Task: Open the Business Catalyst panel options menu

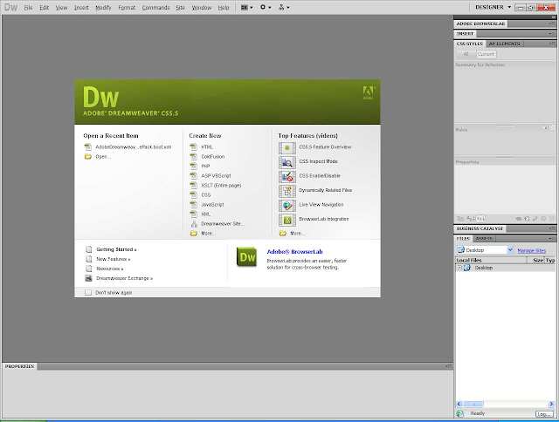Action: coord(551,228)
